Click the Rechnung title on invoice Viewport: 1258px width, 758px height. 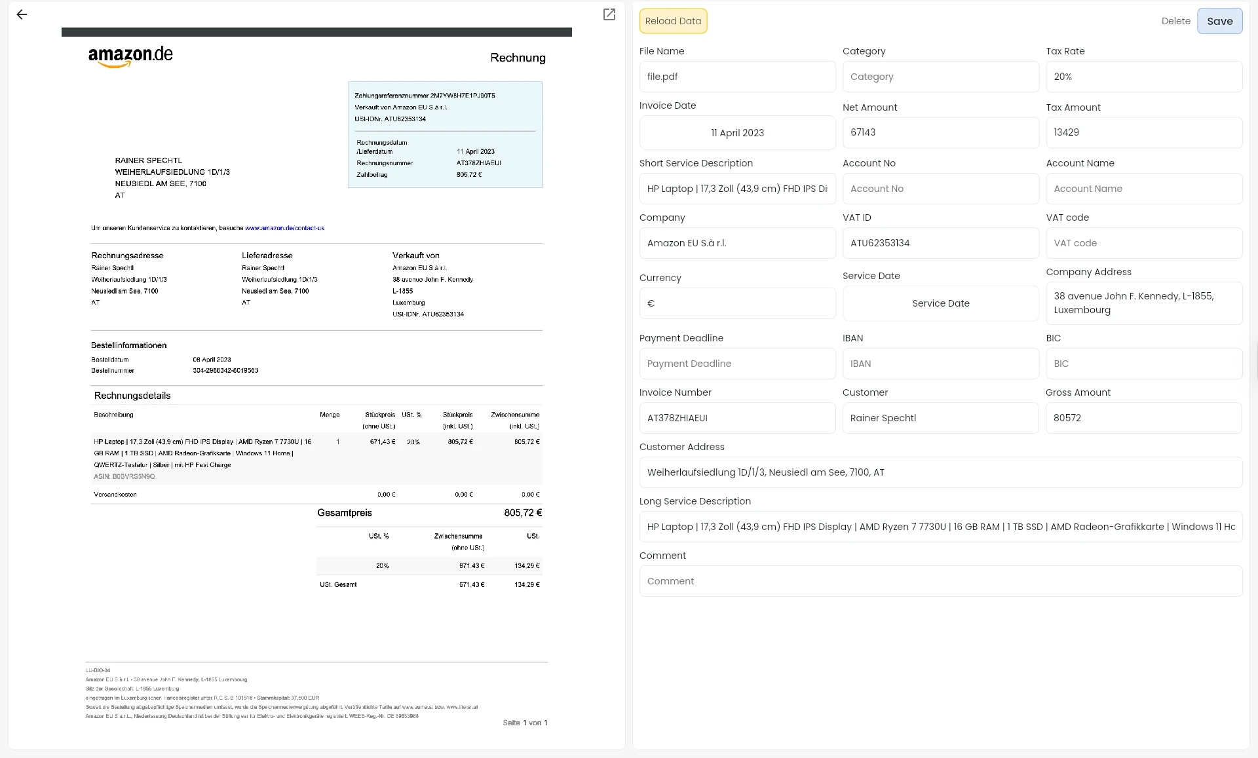click(x=518, y=58)
